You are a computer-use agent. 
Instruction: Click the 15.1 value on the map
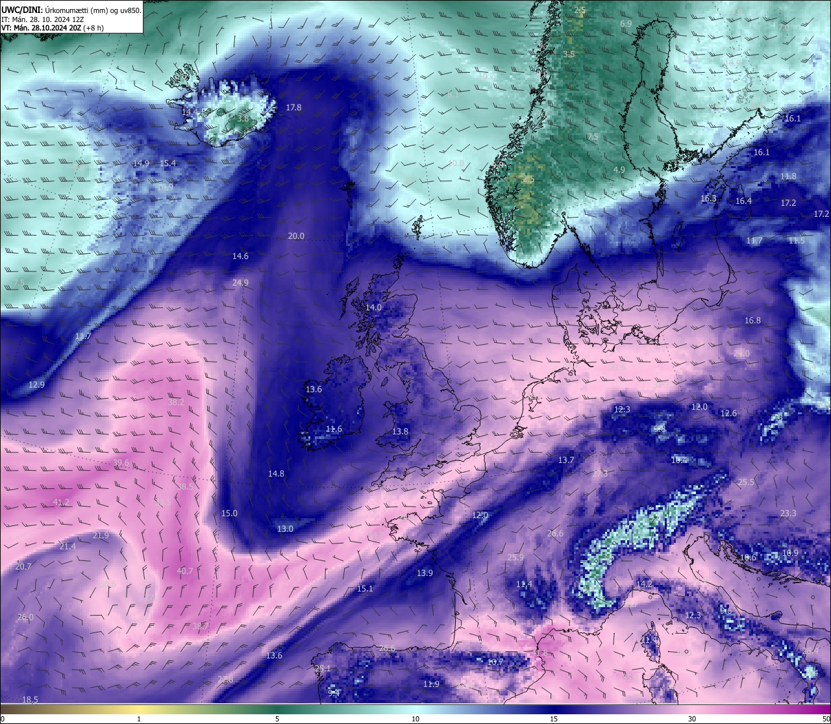tap(365, 588)
